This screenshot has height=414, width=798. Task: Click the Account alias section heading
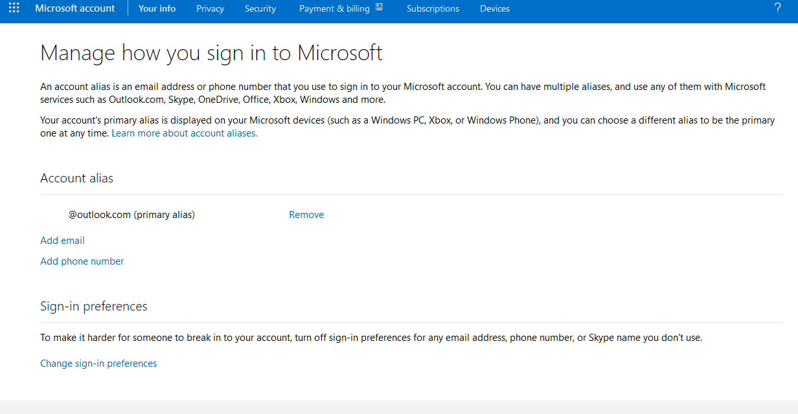coord(76,179)
